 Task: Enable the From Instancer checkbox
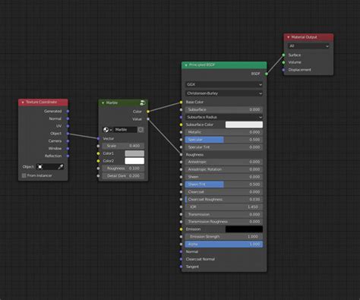pyautogui.click(x=24, y=175)
